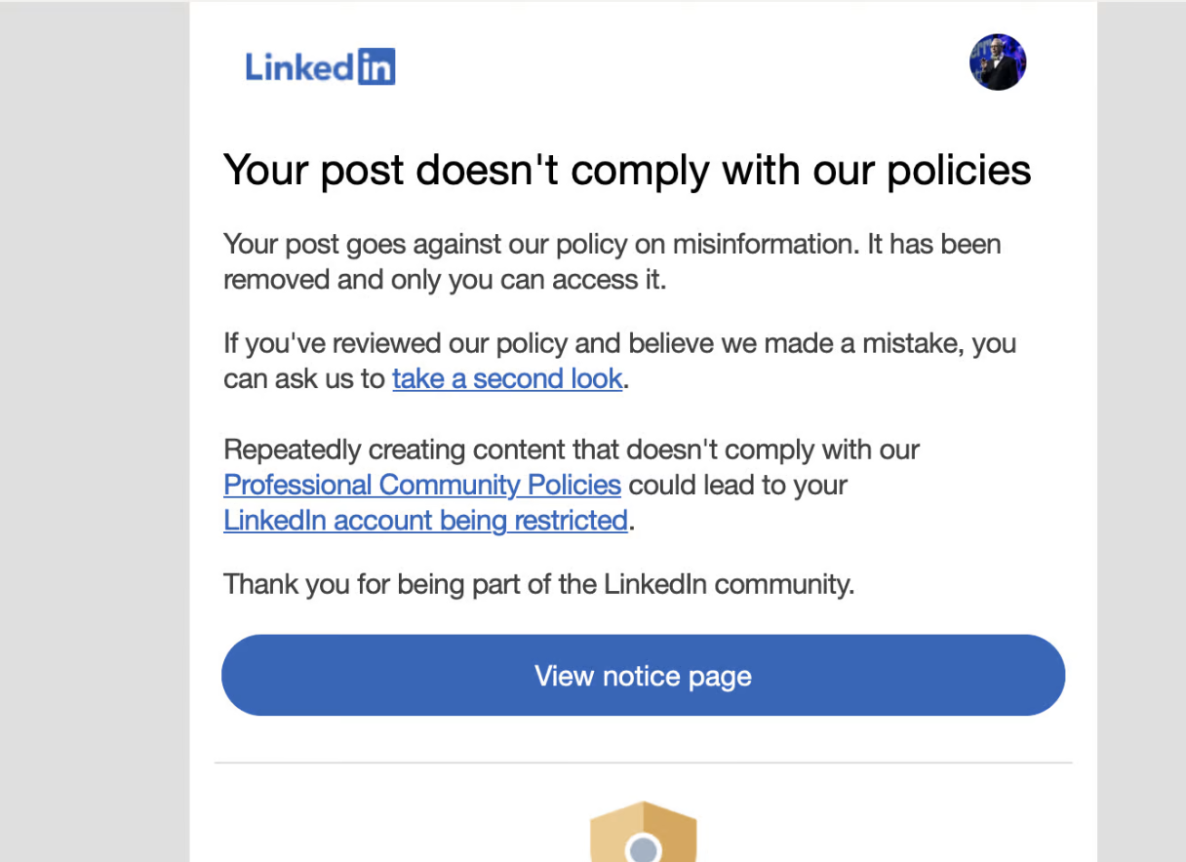The width and height of the screenshot is (1186, 862).
Task: Open "LinkedIn account being restricted" link
Action: [x=425, y=520]
